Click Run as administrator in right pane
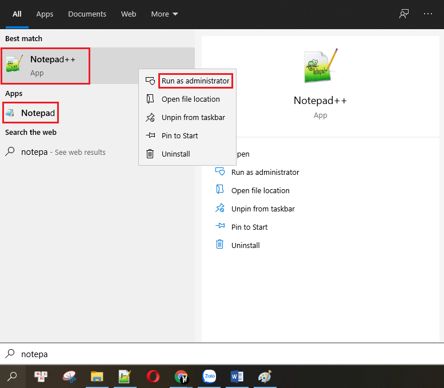 [265, 173]
